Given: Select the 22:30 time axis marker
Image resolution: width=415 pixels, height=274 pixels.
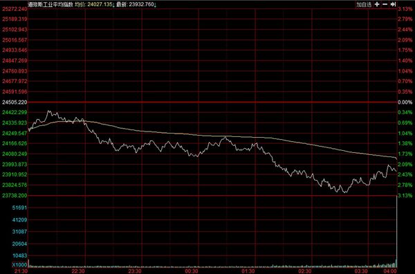Looking at the screenshot, I should (78, 271).
